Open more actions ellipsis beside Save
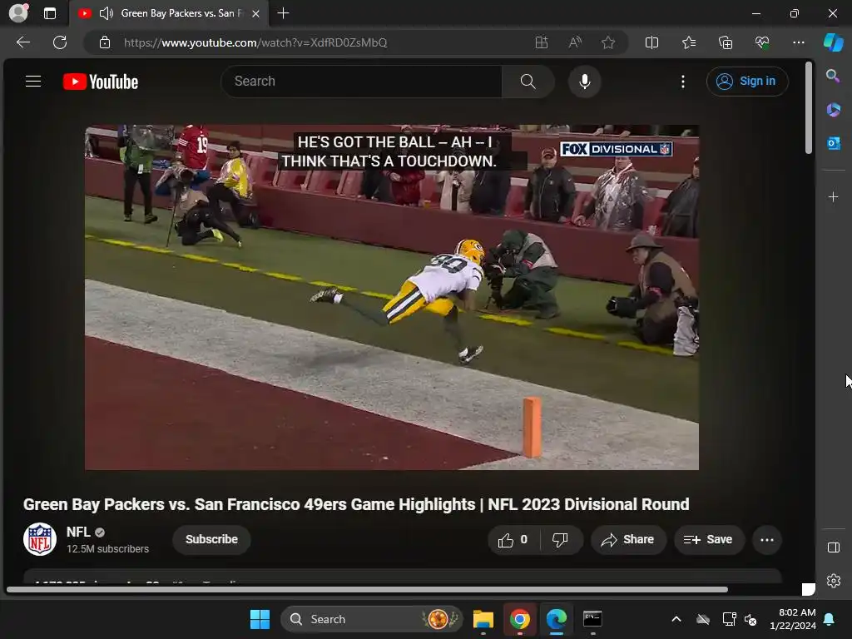 tap(766, 539)
